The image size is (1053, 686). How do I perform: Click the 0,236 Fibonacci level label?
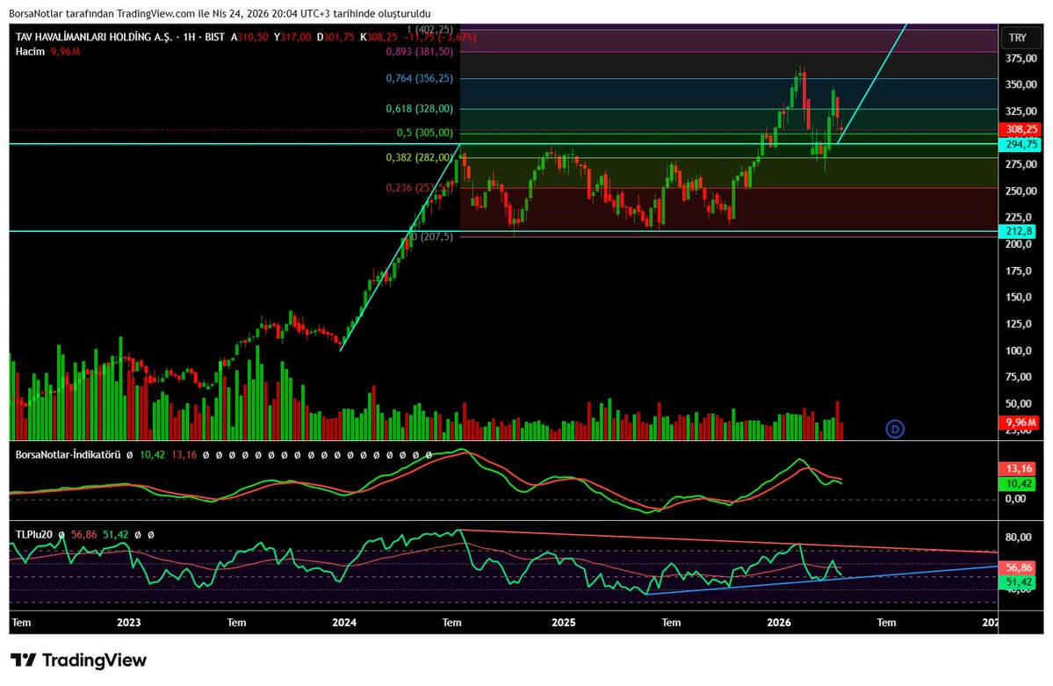pyautogui.click(x=418, y=187)
